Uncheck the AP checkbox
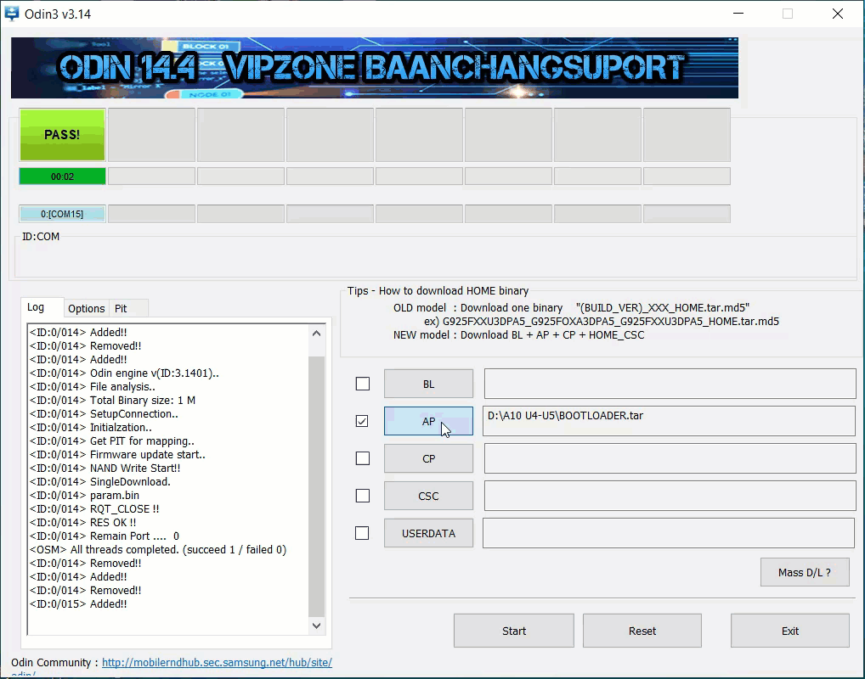 tap(362, 421)
